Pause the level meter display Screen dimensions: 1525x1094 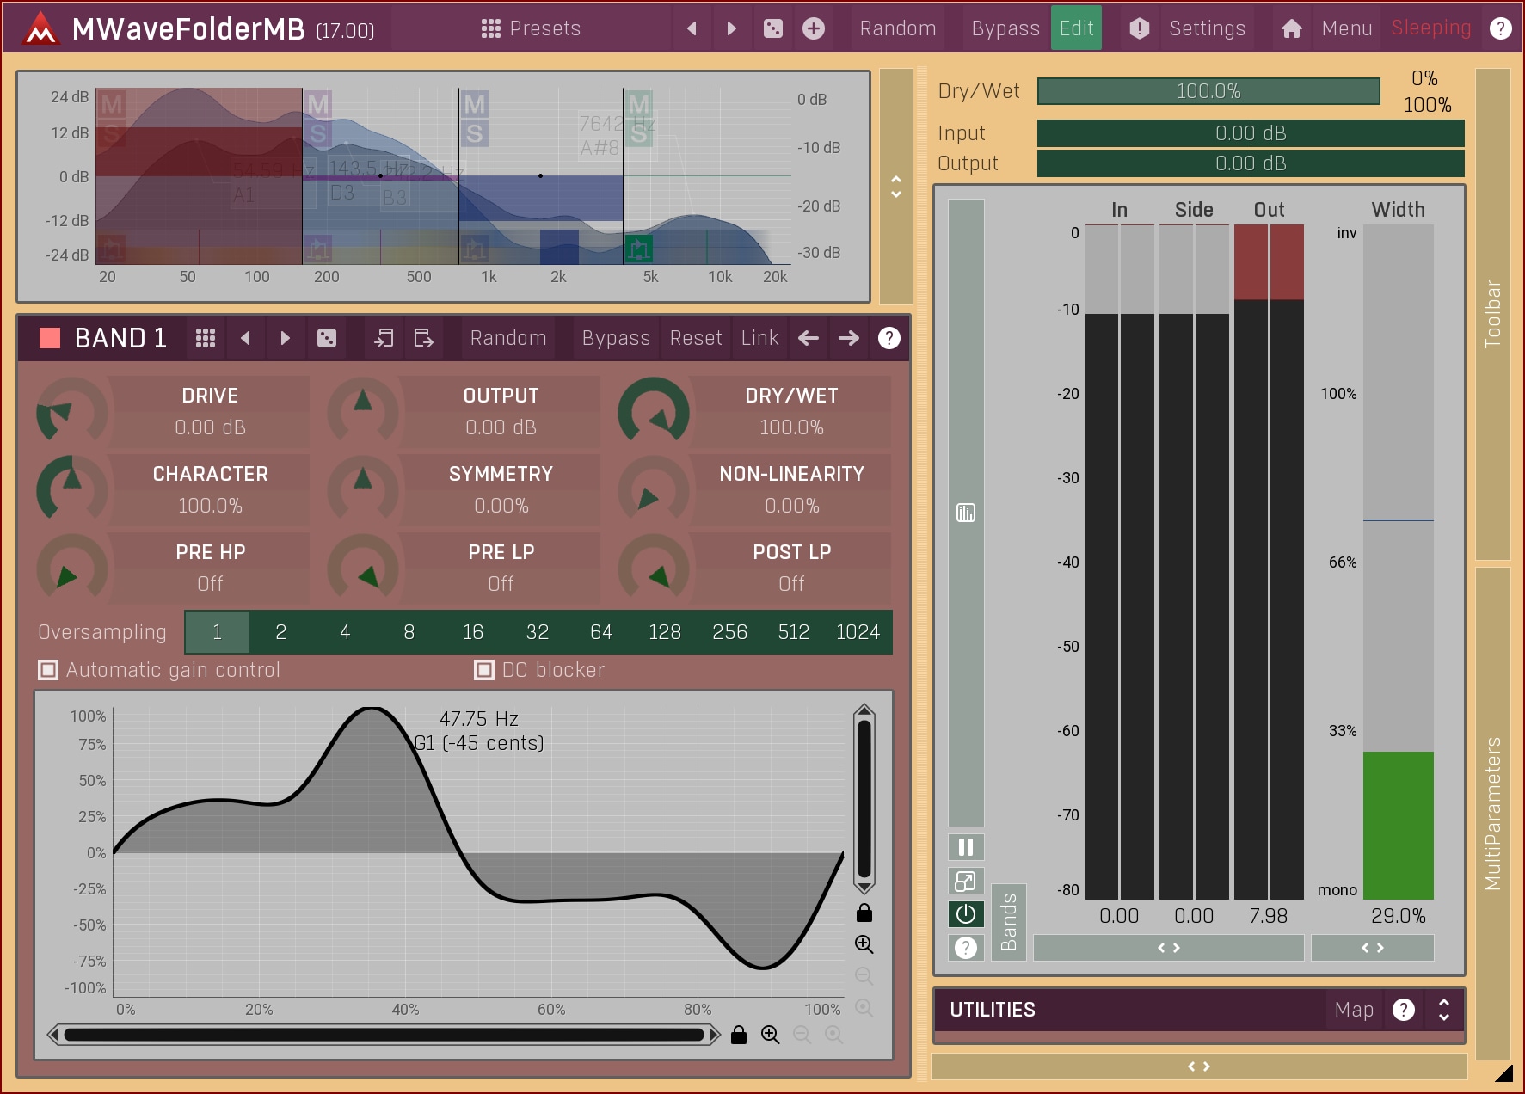click(966, 847)
